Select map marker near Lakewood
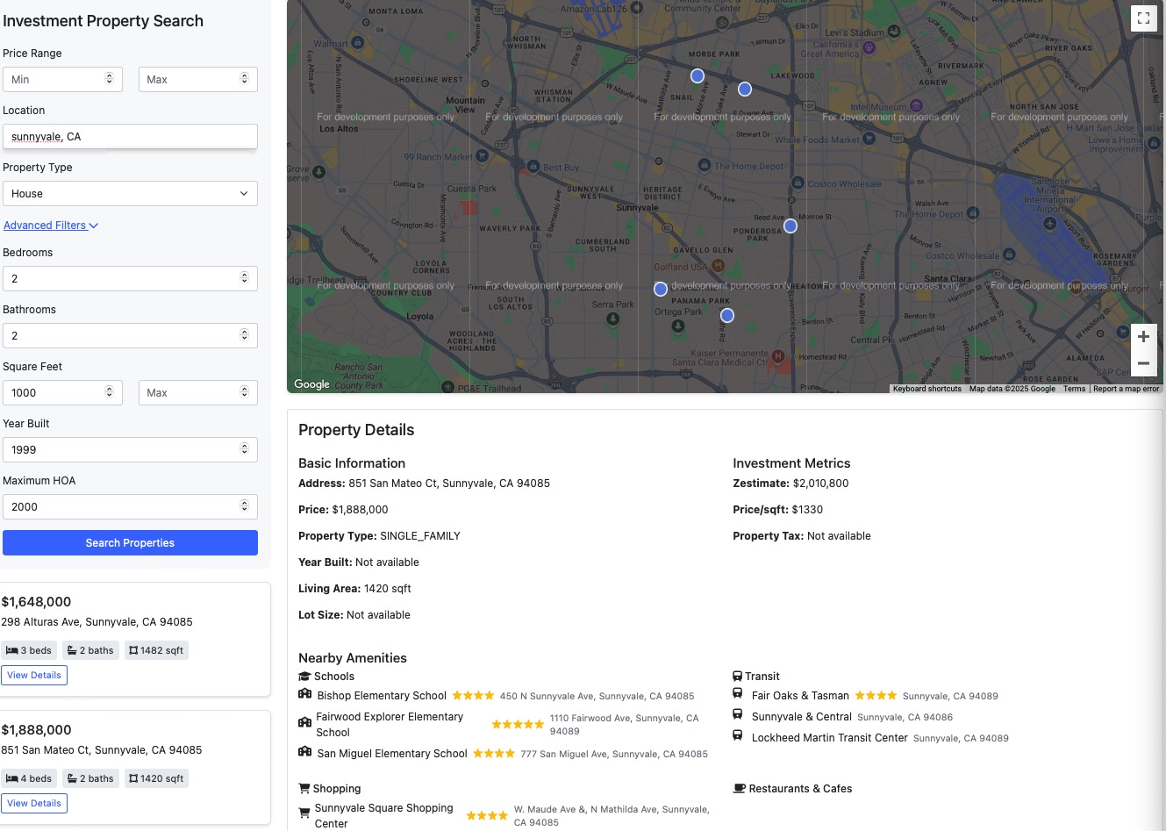Image resolution: width=1166 pixels, height=831 pixels. coord(745,89)
